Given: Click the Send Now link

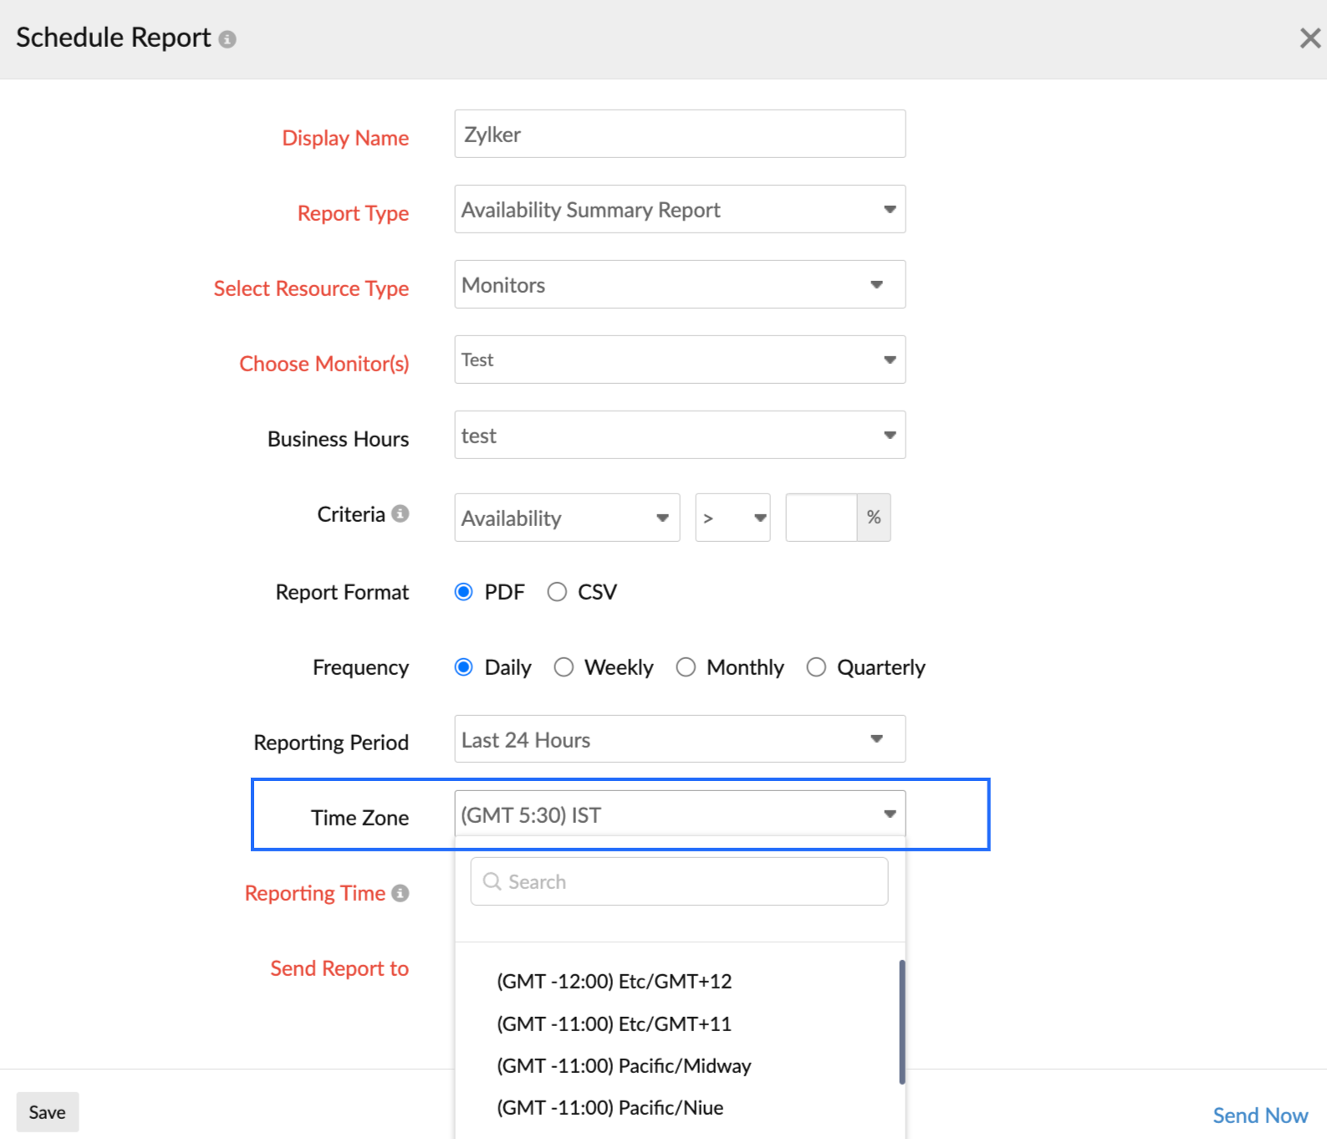Looking at the screenshot, I should 1259,1116.
